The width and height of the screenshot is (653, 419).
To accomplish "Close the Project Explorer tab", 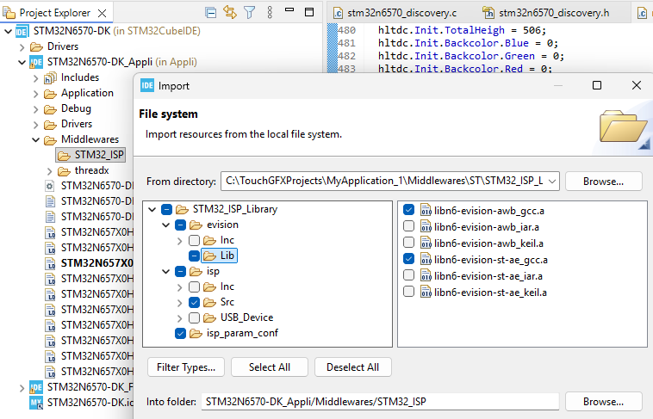I will (x=102, y=13).
